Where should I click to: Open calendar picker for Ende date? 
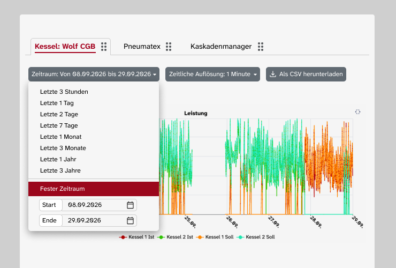(x=130, y=220)
